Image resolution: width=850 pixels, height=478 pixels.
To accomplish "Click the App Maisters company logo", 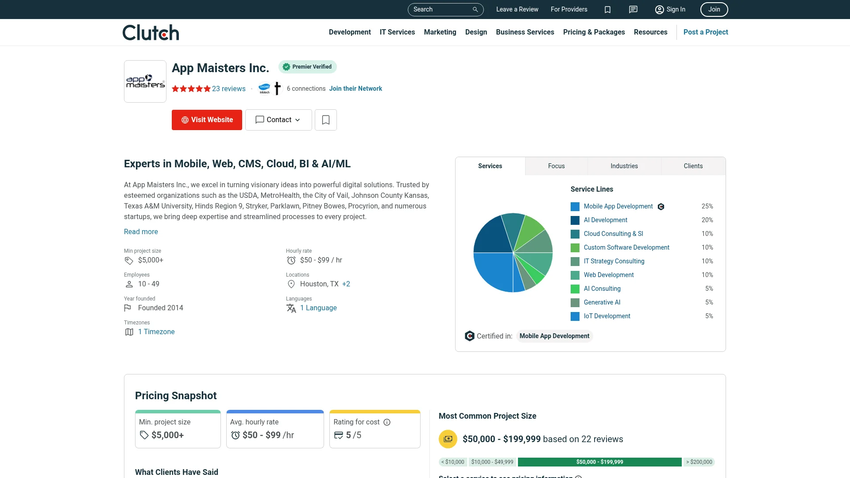I will (145, 81).
